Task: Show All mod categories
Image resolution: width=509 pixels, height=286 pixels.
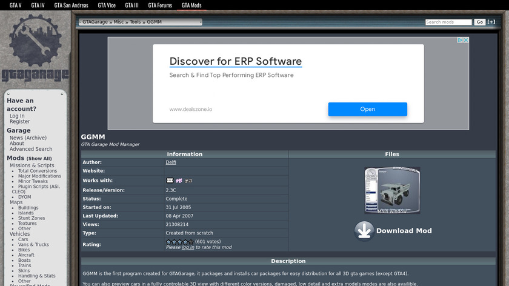Action: click(x=39, y=159)
